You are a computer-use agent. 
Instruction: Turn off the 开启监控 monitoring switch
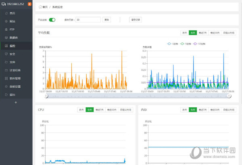[x=52, y=20]
